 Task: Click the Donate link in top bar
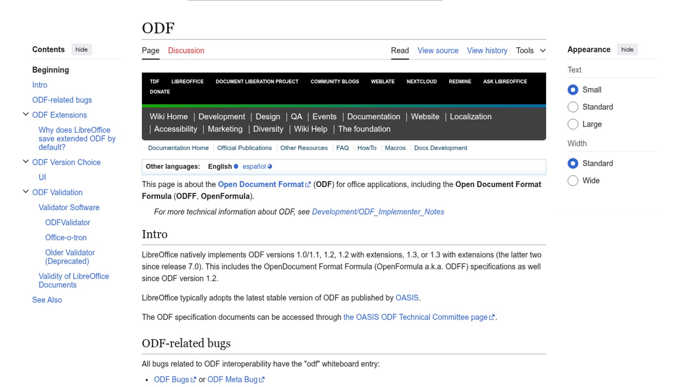160,92
